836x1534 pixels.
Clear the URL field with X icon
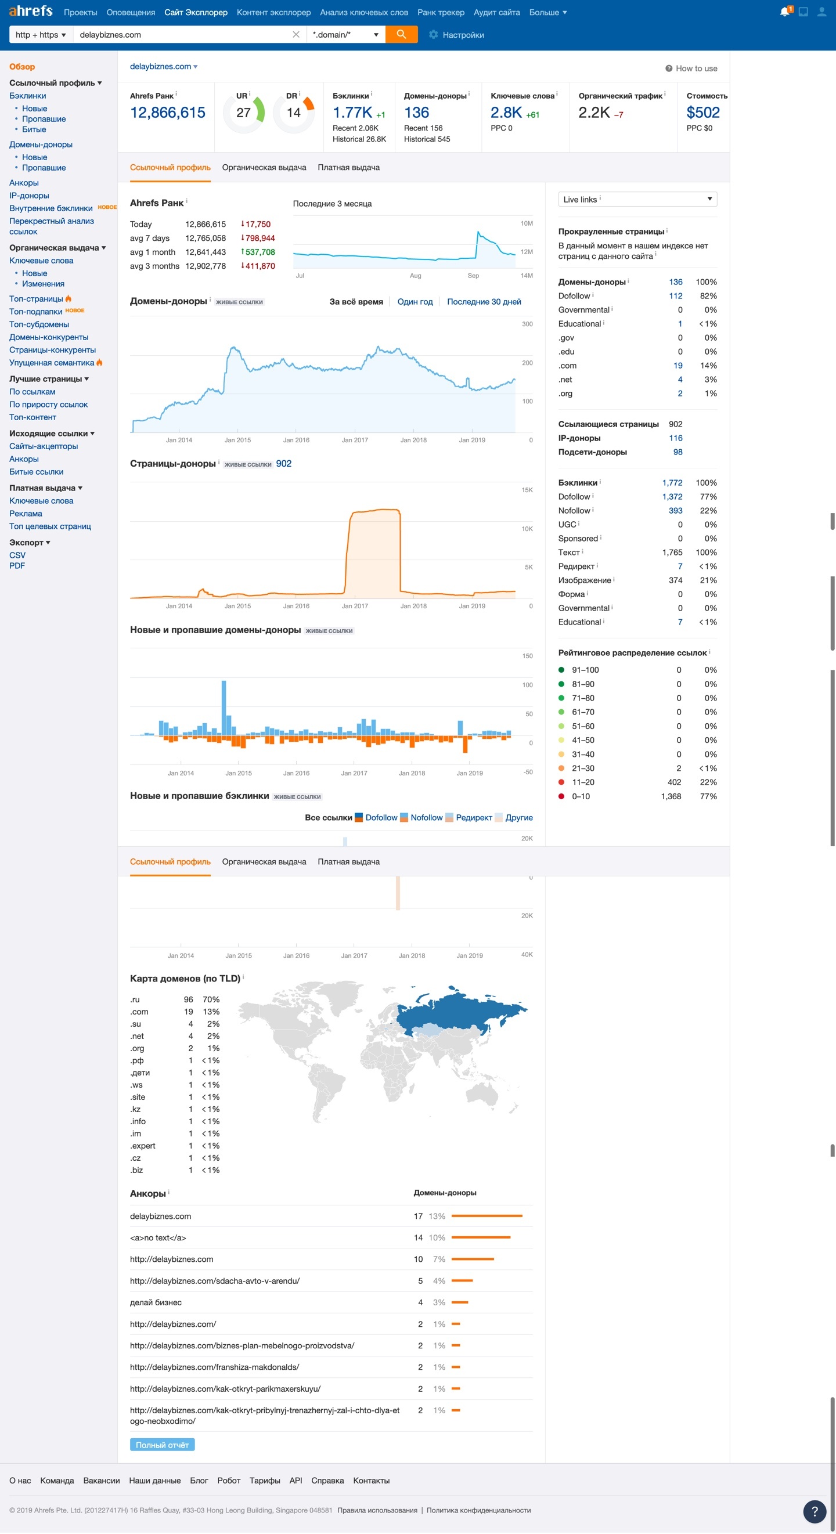[x=296, y=35]
